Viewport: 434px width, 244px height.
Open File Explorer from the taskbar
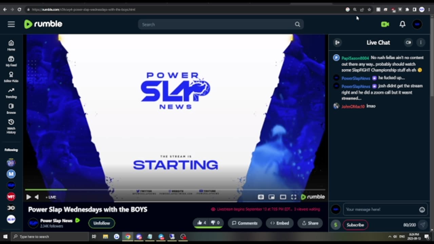point(105,237)
